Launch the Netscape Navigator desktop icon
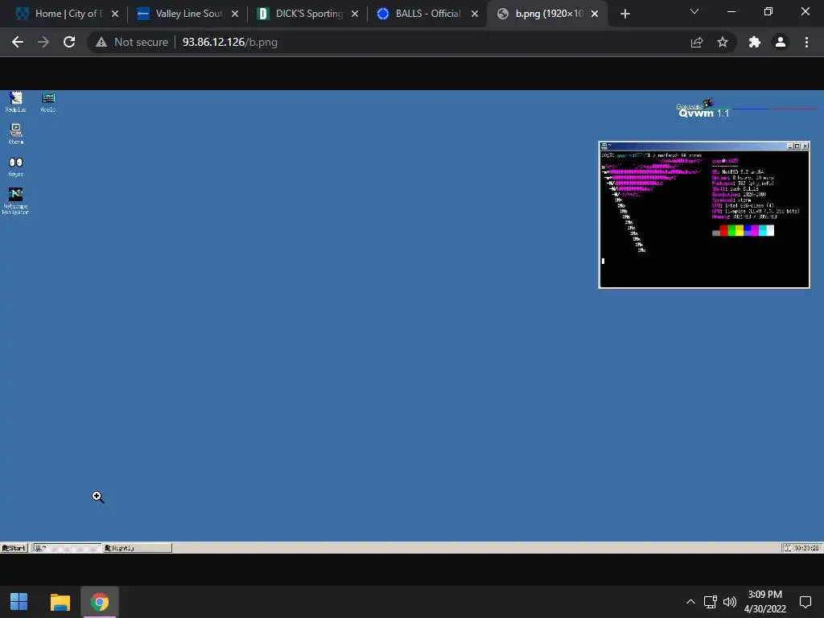The image size is (824, 618). pyautogui.click(x=15, y=201)
